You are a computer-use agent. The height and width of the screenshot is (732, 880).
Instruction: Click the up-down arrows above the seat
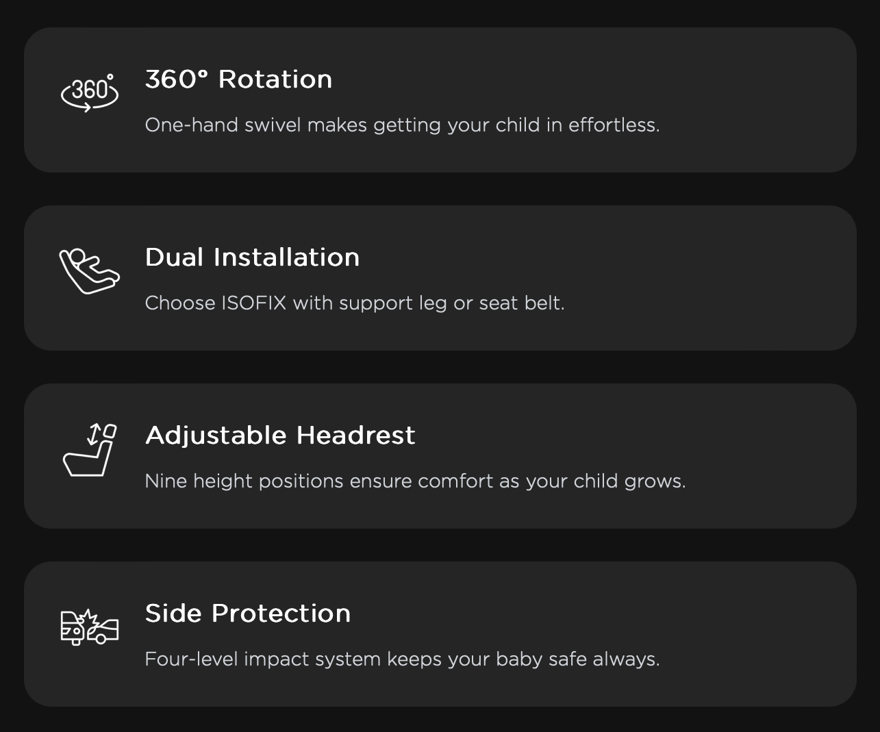tap(95, 434)
